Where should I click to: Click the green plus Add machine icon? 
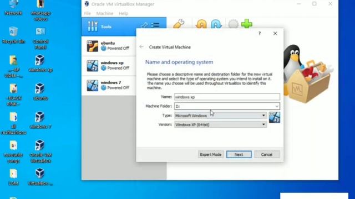(247, 24)
